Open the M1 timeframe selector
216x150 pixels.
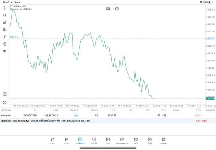[x=4, y=51]
